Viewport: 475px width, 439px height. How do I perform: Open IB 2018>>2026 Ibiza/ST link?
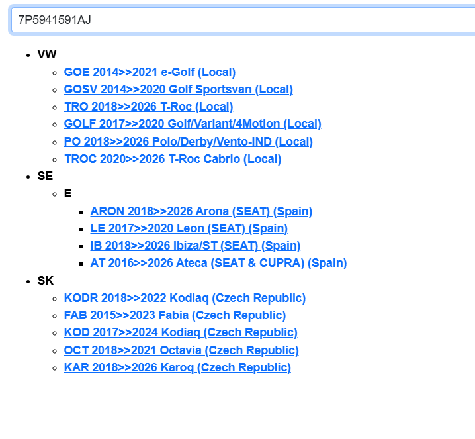(x=195, y=246)
